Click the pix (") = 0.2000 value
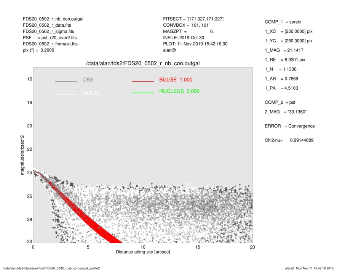337x270 pixels. 38,50
